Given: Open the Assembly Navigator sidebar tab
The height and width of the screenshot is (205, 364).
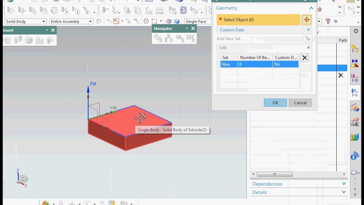Looking at the screenshot, I should pos(355,49).
